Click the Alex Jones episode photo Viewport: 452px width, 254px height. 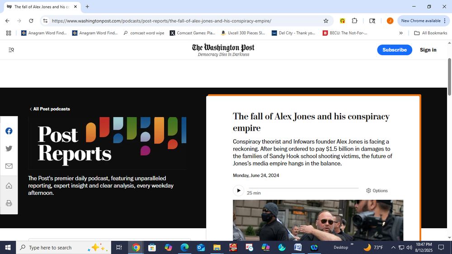click(x=318, y=220)
